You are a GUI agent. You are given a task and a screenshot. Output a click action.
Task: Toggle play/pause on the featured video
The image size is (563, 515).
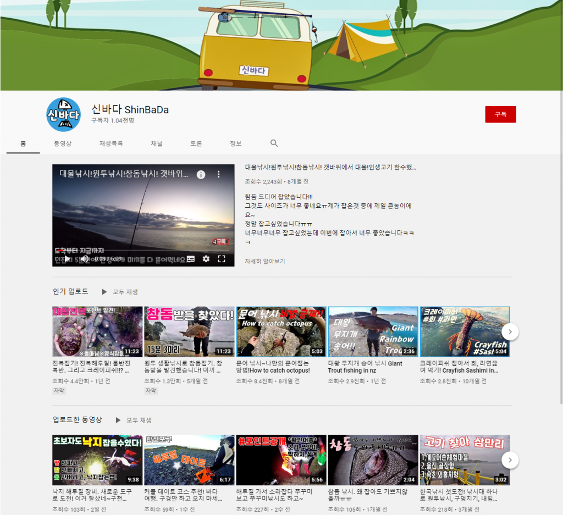coord(67,259)
